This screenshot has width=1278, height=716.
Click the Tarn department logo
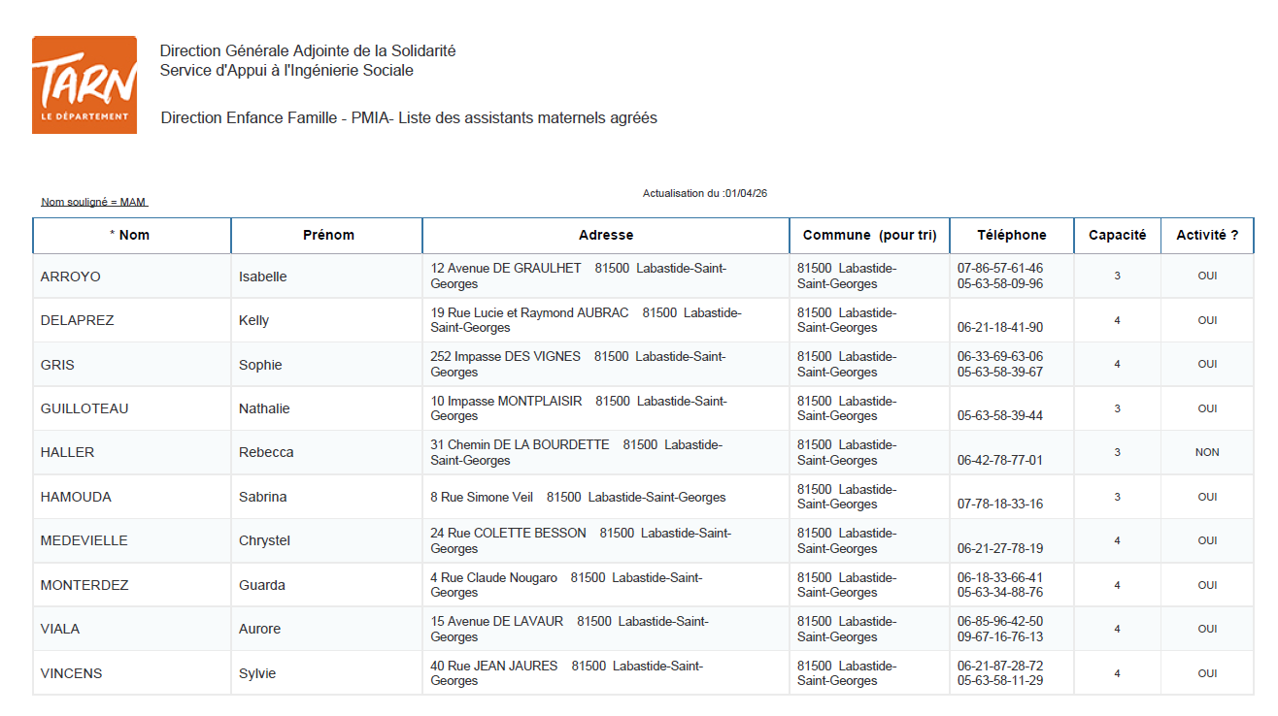click(x=84, y=84)
